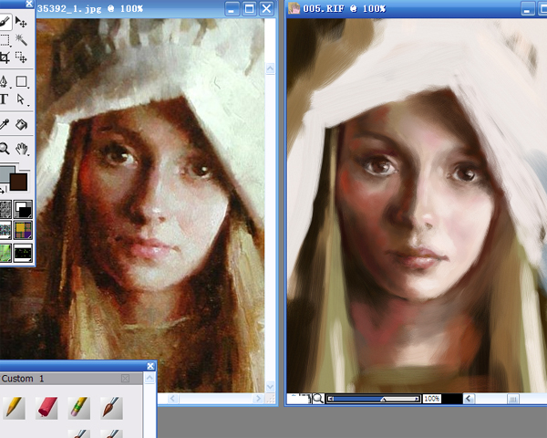Select the Text tool
This screenshot has width=547, height=438.
tap(4, 99)
